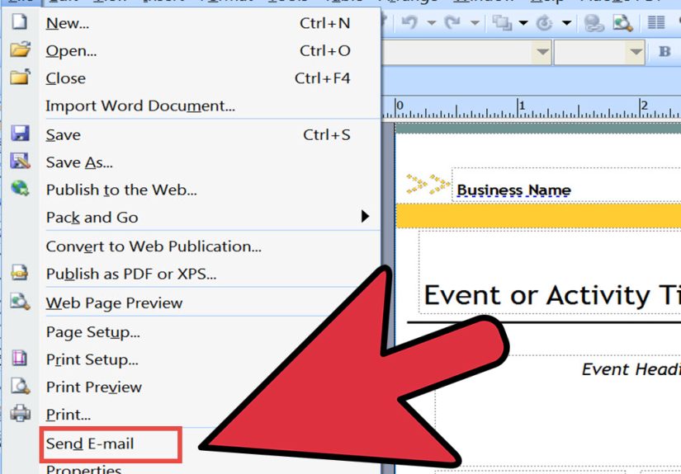Click the Publish to the Web globe icon
The width and height of the screenshot is (681, 474).
pos(20,188)
